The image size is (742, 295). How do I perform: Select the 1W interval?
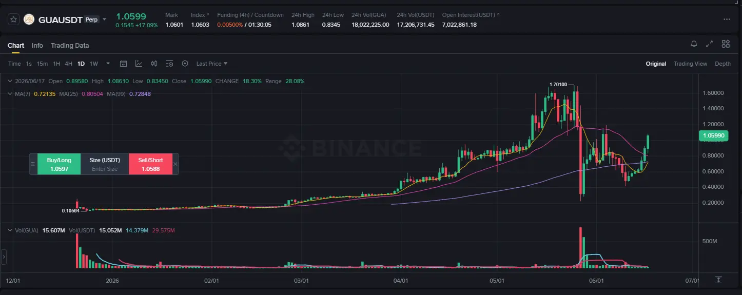[94, 64]
